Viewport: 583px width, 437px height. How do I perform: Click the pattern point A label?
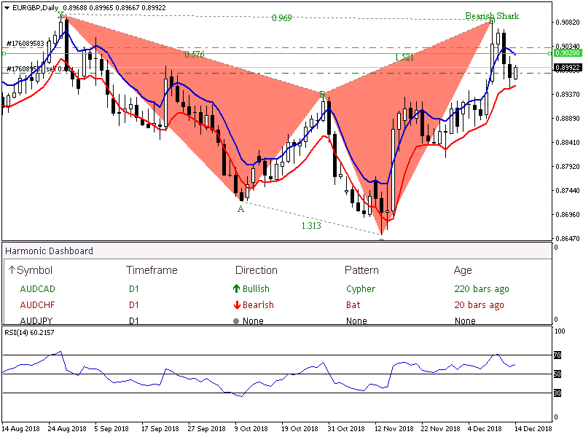(x=240, y=209)
